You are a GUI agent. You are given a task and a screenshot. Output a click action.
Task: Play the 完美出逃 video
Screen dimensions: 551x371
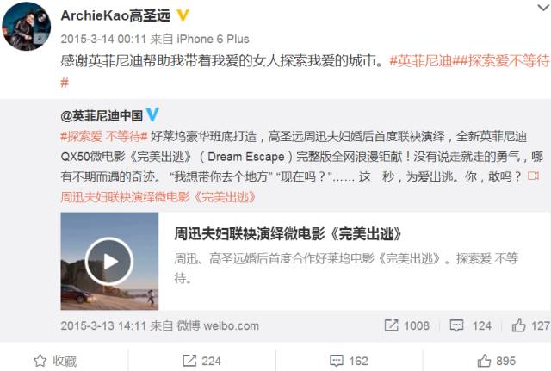click(x=109, y=261)
